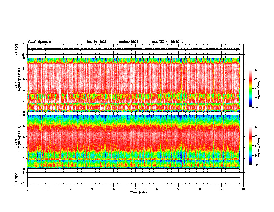The height and width of the screenshot is (212, 274).
Task: Click the 'ch.1(V)' axis label
Action: pos(17,49)
